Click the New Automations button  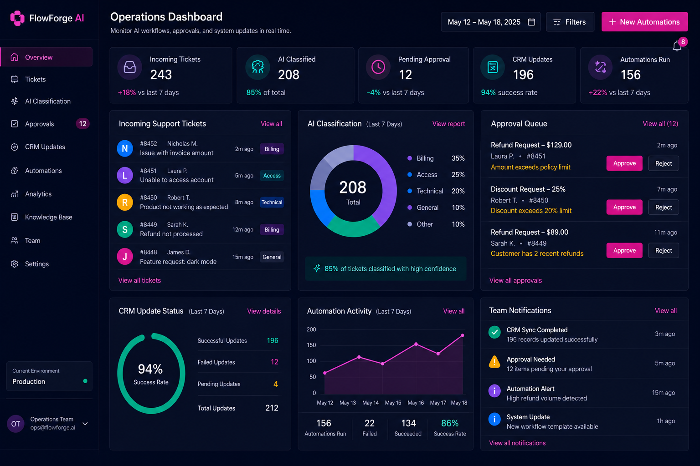[644, 22]
